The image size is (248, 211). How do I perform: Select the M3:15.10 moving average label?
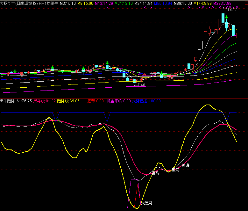pos(68,3)
